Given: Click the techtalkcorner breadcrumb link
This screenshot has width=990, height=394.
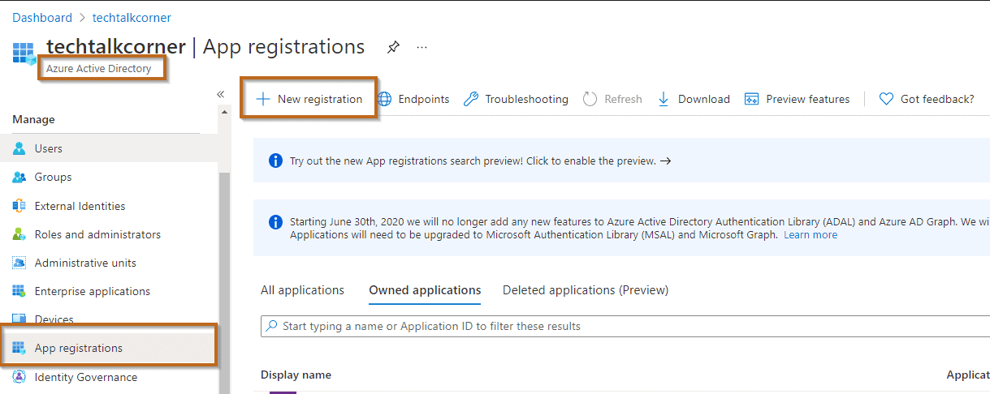Looking at the screenshot, I should pos(132,17).
